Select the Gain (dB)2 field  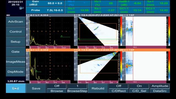(x=45, y=3)
